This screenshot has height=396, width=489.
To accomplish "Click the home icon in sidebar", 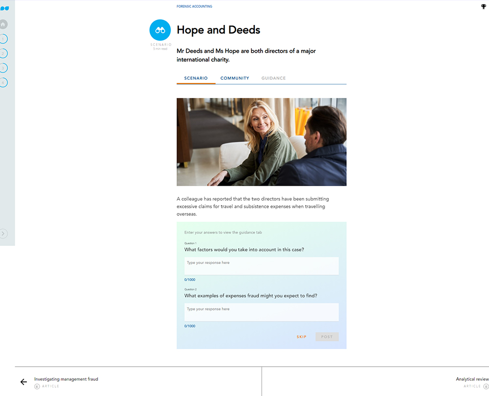I will pos(3,24).
